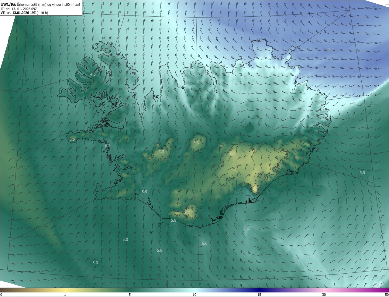Click the 7.5 value south of the coast

(246, 229)
